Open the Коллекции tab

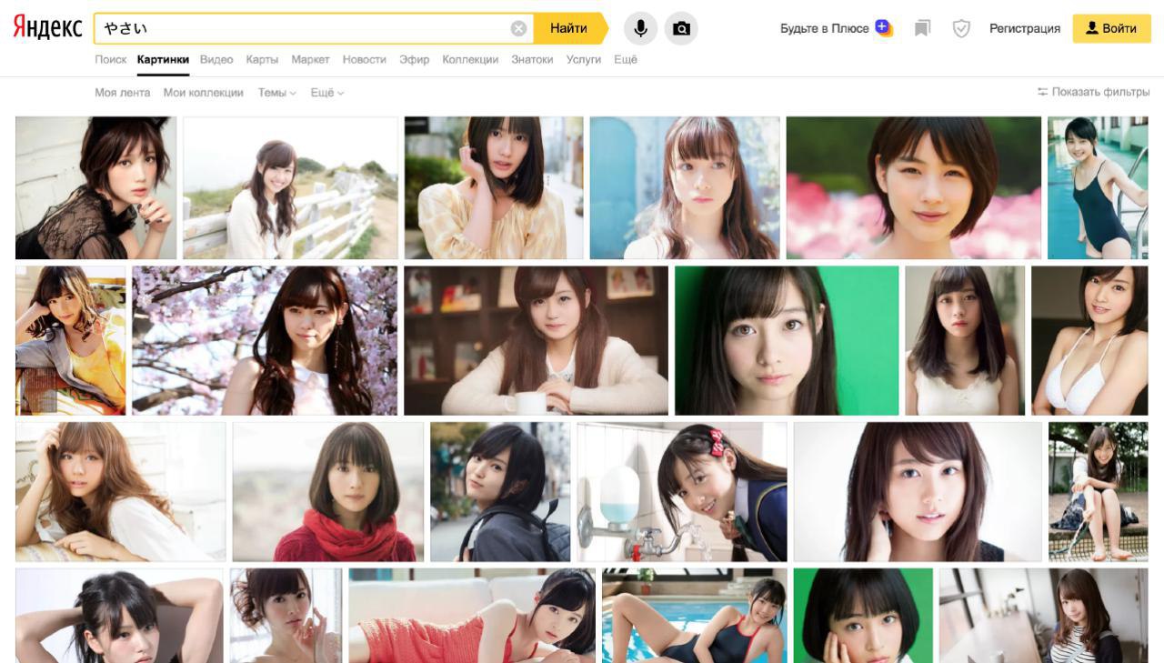[470, 59]
